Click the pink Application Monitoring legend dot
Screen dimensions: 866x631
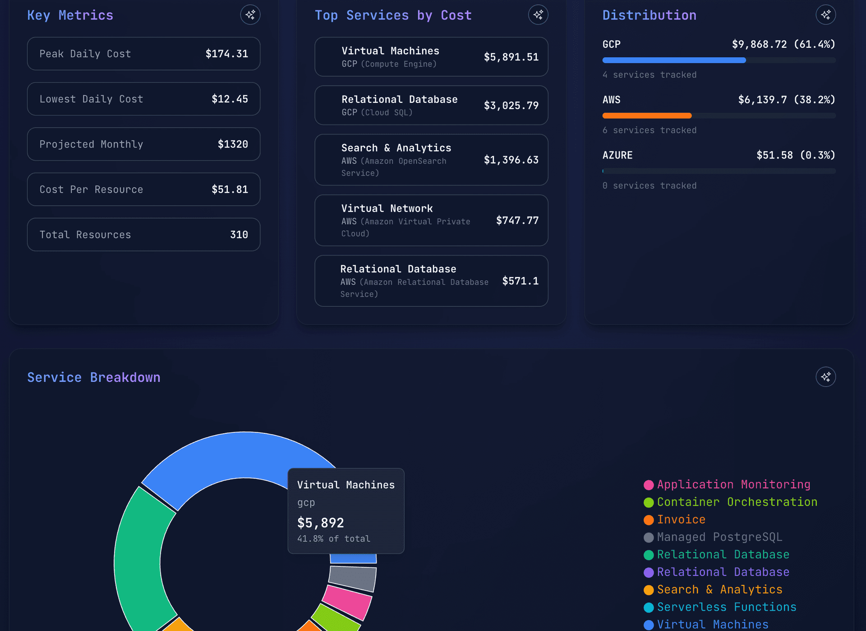coord(648,484)
